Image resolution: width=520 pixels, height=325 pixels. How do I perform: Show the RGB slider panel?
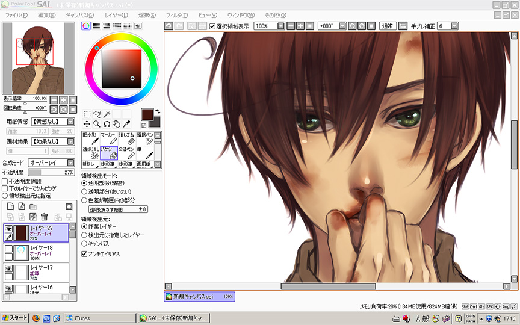click(96, 26)
